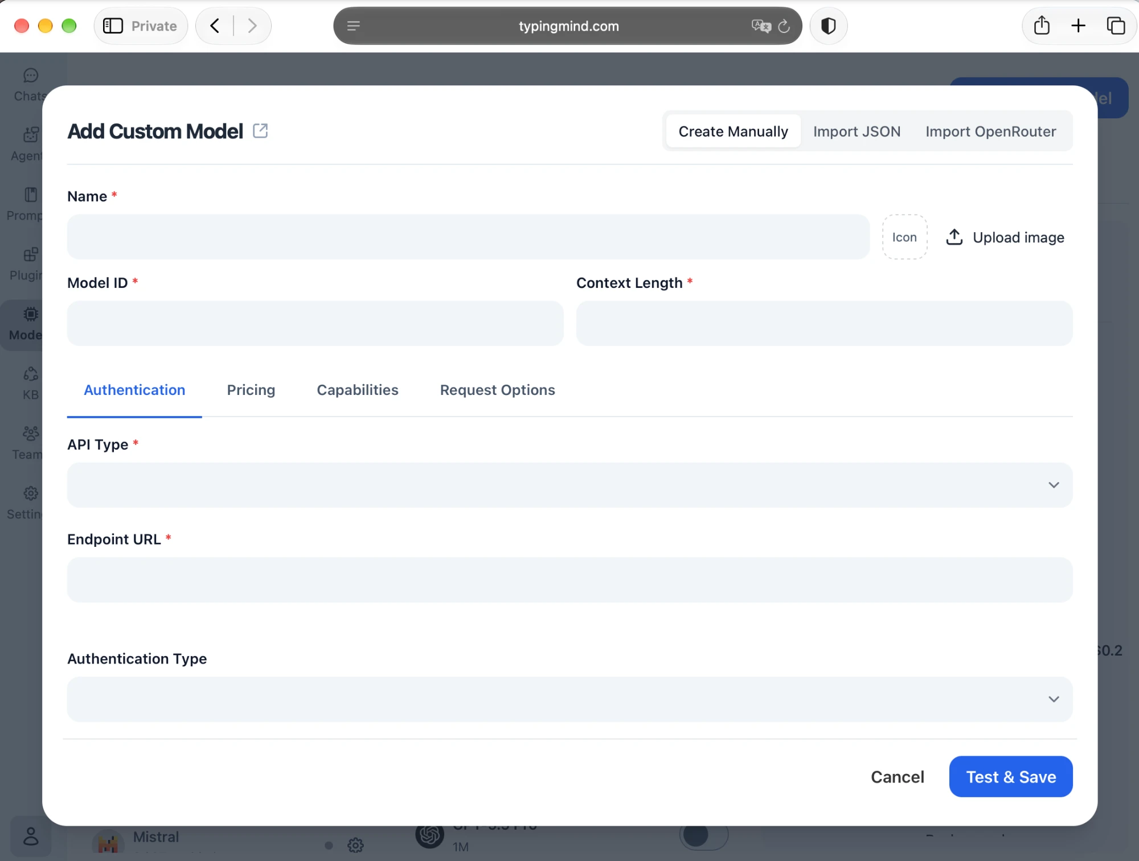Viewport: 1139px width, 861px height.
Task: Open the privacy shield icon
Action: [x=829, y=26]
